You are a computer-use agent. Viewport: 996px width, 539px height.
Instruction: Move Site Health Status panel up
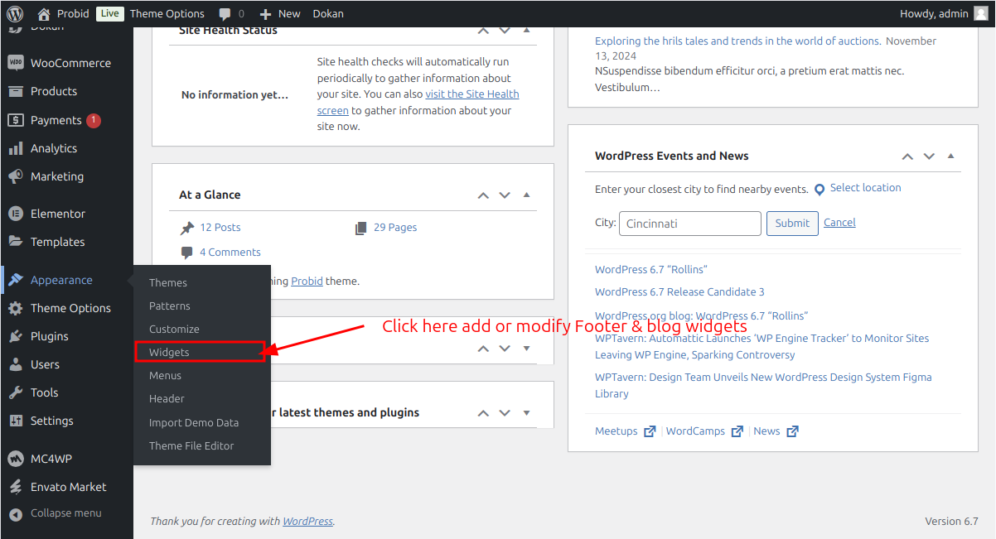click(x=483, y=31)
